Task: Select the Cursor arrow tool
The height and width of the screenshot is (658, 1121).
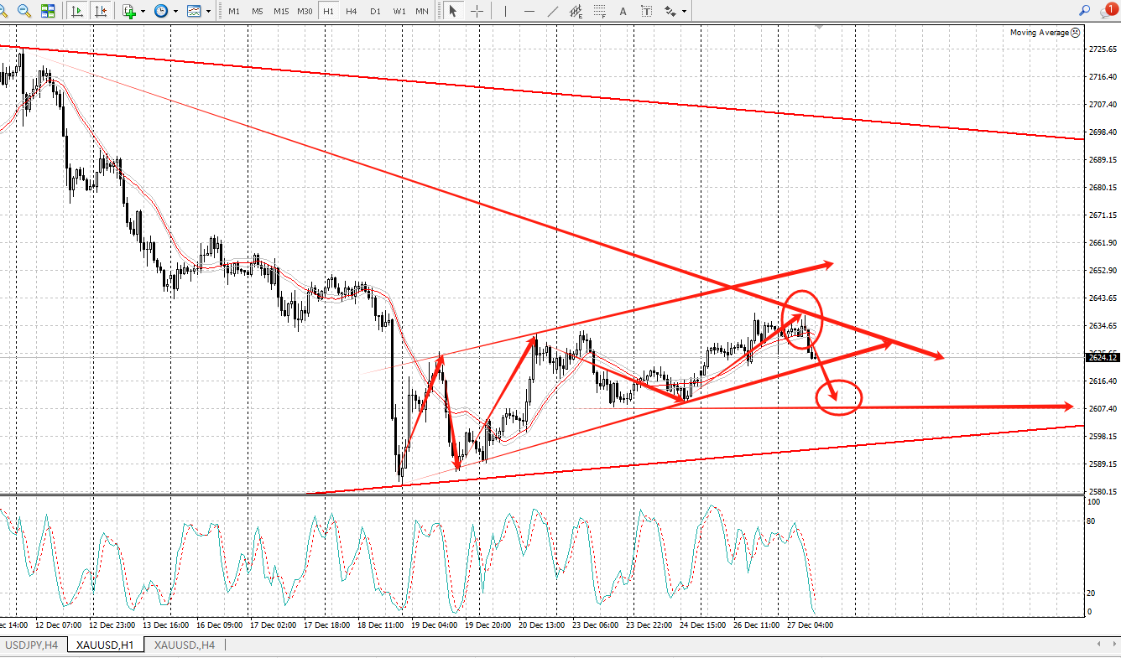Action: 453,11
